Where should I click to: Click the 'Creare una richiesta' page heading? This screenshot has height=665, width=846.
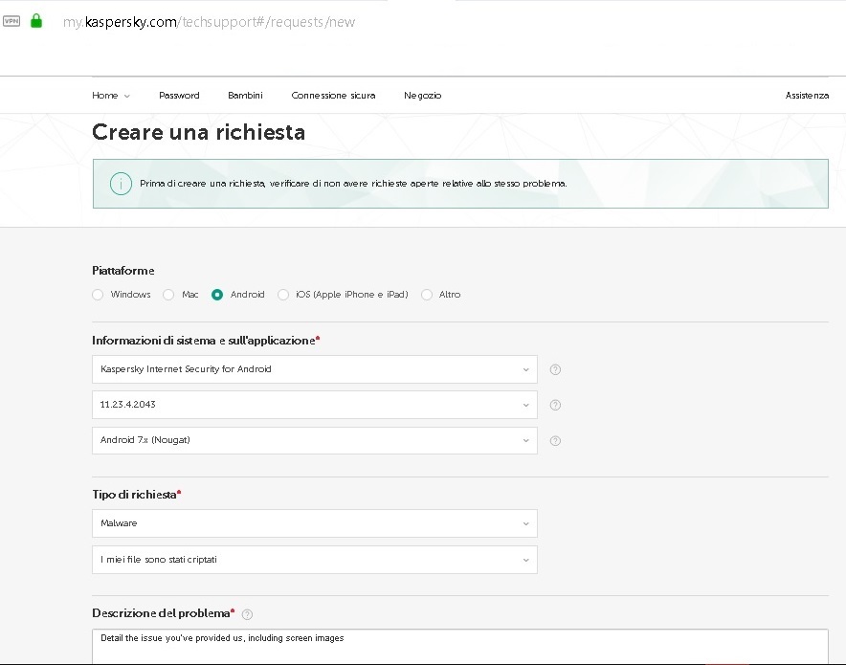coord(198,132)
